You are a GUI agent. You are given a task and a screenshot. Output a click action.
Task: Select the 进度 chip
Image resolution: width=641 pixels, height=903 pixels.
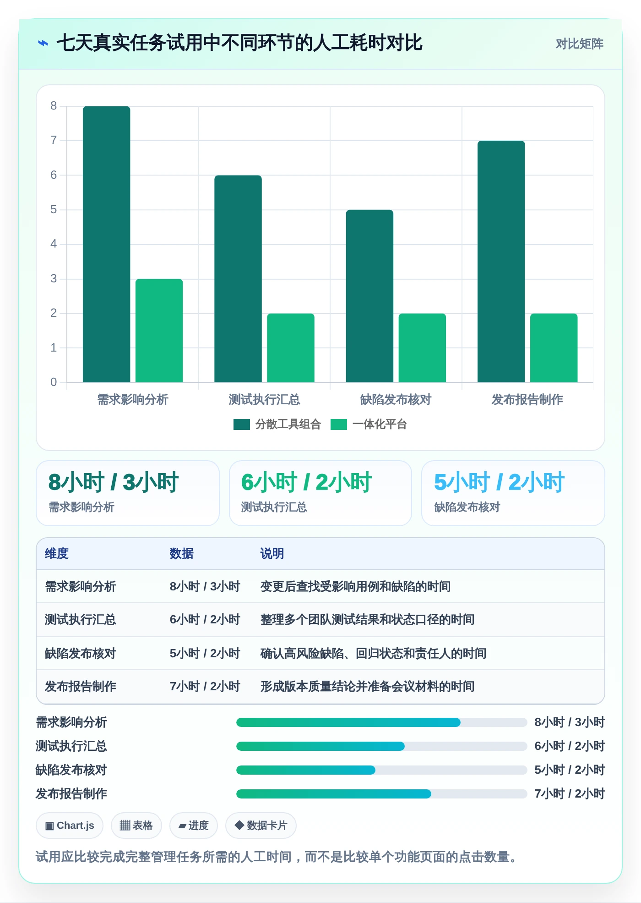(193, 826)
